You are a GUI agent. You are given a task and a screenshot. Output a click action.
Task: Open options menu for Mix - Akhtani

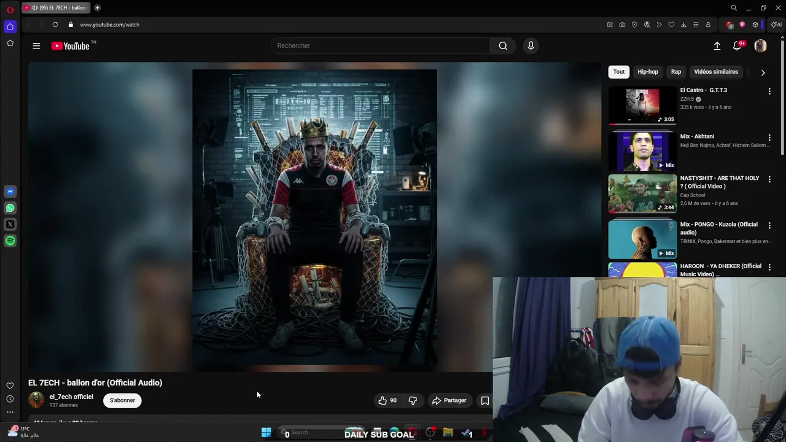(769, 138)
